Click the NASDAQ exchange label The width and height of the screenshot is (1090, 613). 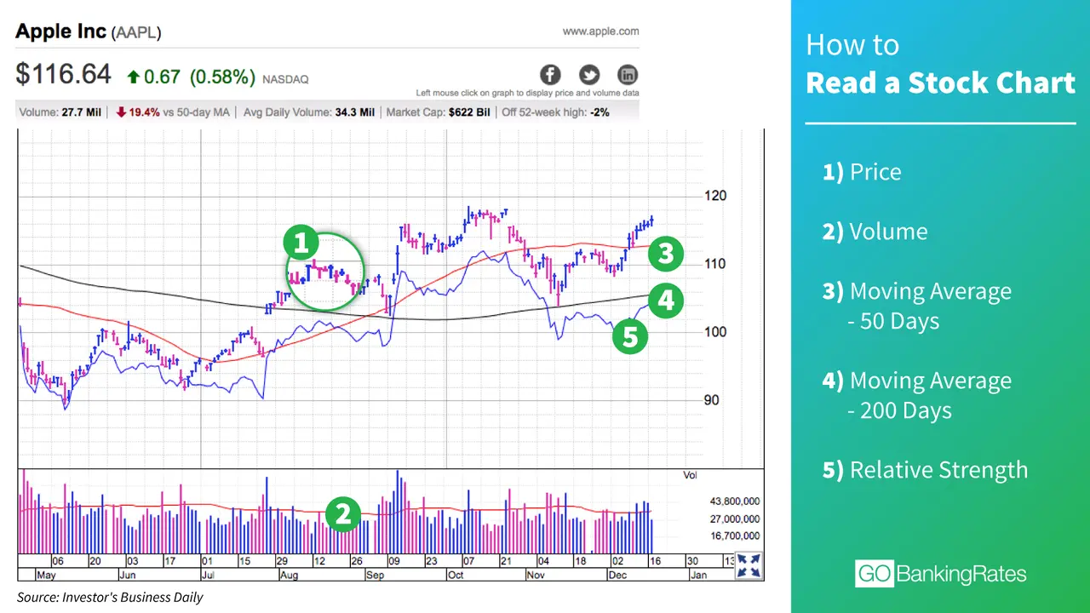tap(285, 79)
